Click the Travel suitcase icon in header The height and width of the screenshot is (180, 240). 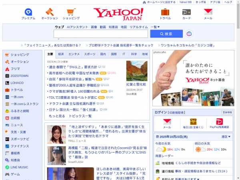165,12
